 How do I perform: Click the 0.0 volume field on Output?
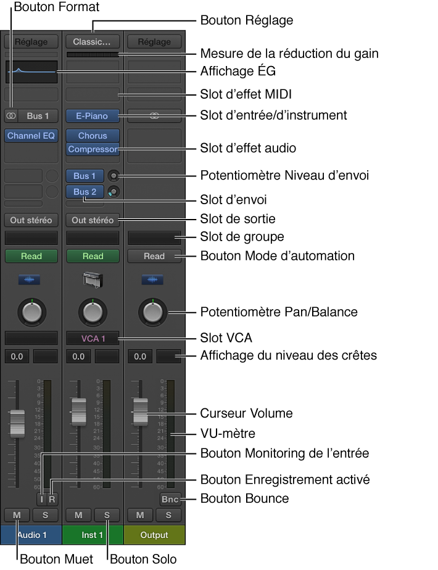pyautogui.click(x=140, y=357)
